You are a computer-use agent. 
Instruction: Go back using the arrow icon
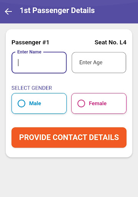tap(8, 12)
